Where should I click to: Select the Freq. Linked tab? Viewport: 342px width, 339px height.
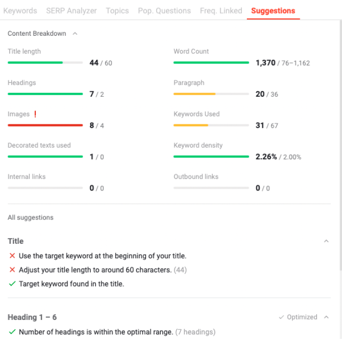coord(221,11)
